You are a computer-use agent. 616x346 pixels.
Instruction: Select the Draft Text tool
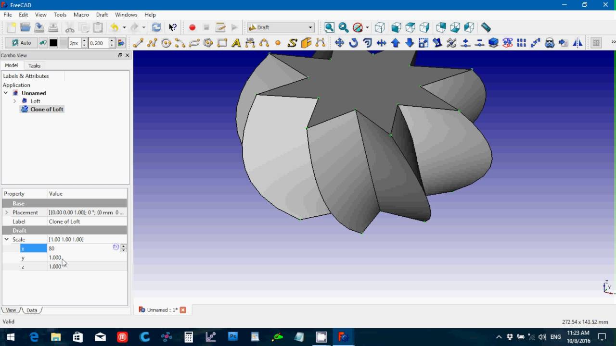click(236, 43)
